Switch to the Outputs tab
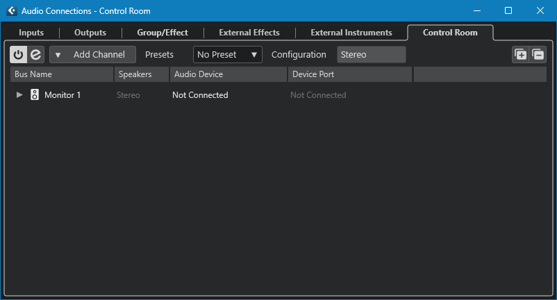This screenshot has width=557, height=300. click(x=90, y=33)
